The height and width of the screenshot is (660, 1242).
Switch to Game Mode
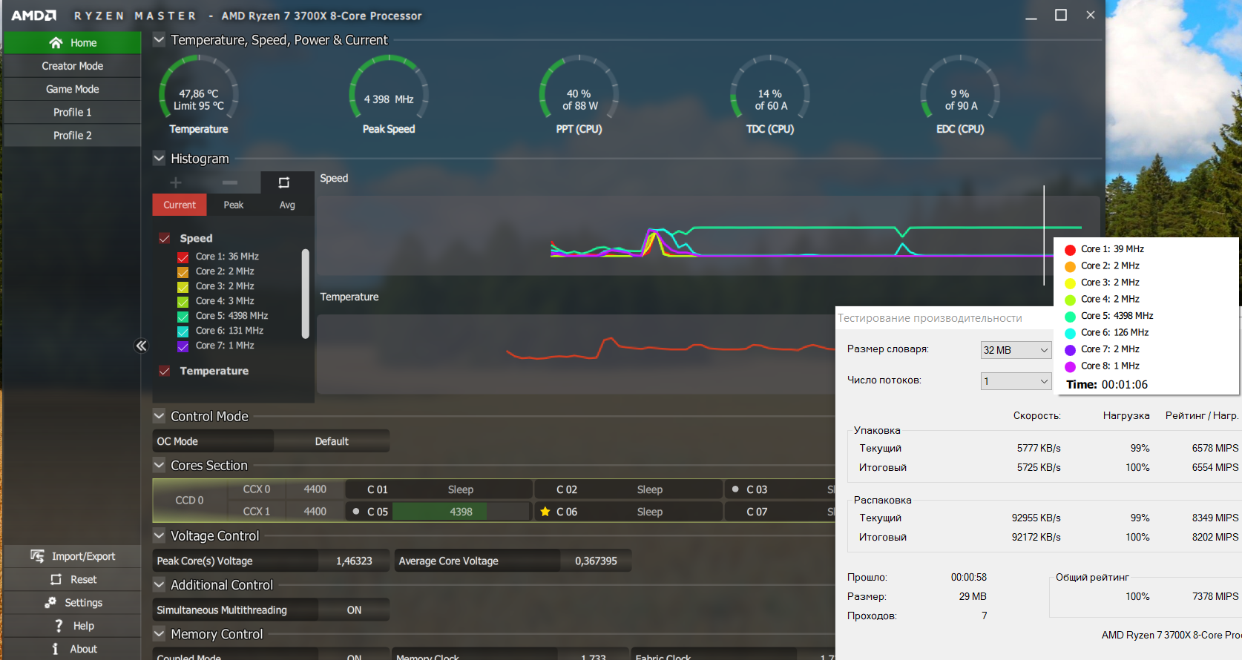72,89
